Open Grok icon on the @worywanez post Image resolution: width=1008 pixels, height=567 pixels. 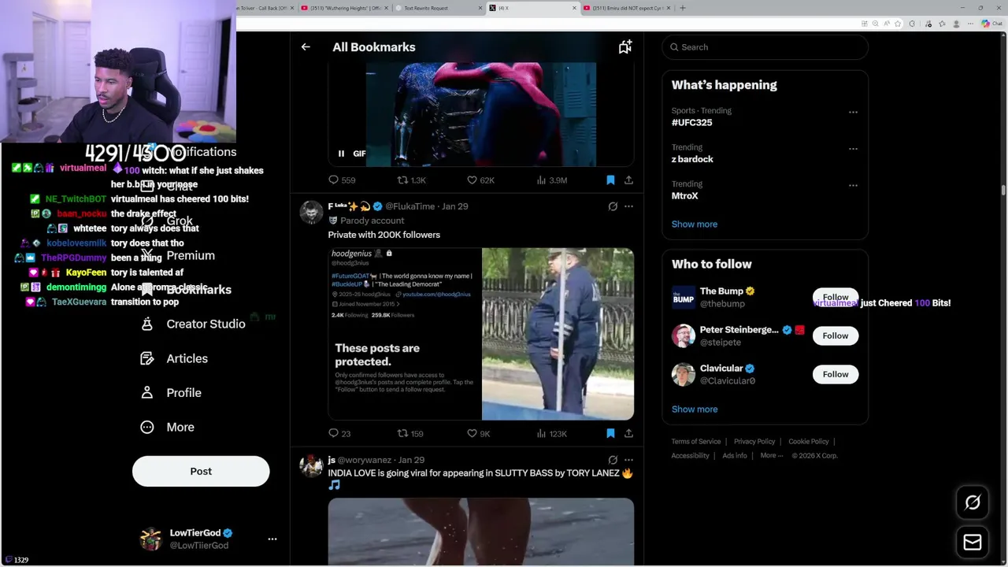pos(613,460)
